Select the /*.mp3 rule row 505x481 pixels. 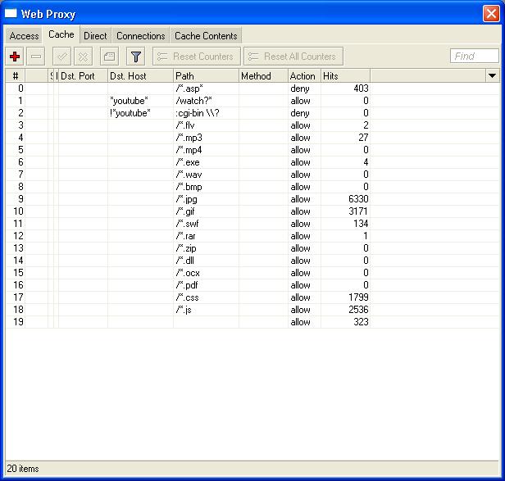pyautogui.click(x=252, y=138)
